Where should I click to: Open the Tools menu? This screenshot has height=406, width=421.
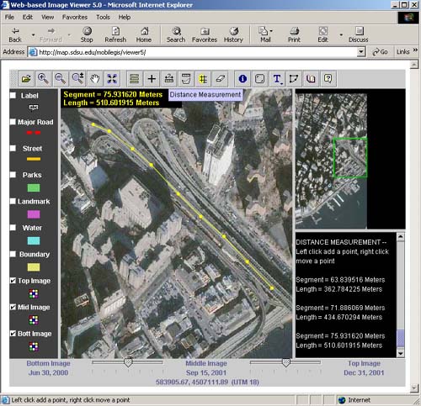(x=103, y=17)
